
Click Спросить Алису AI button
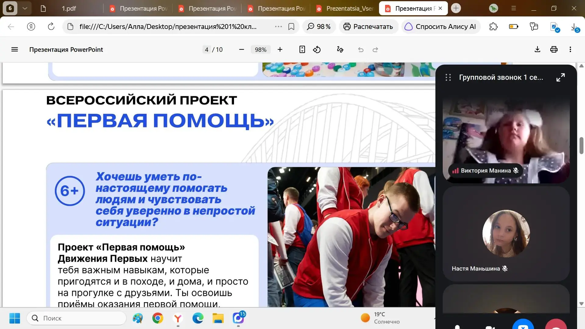(441, 27)
